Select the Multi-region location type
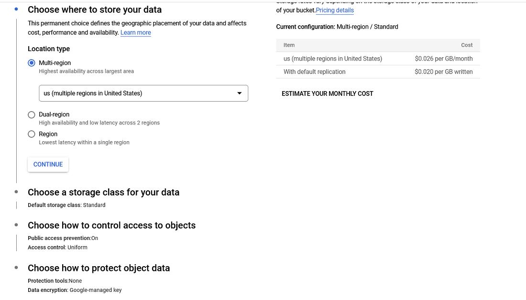526x300 pixels. point(32,63)
